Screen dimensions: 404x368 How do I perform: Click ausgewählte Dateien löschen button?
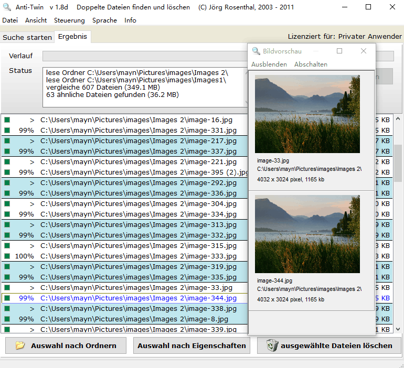tap(329, 345)
